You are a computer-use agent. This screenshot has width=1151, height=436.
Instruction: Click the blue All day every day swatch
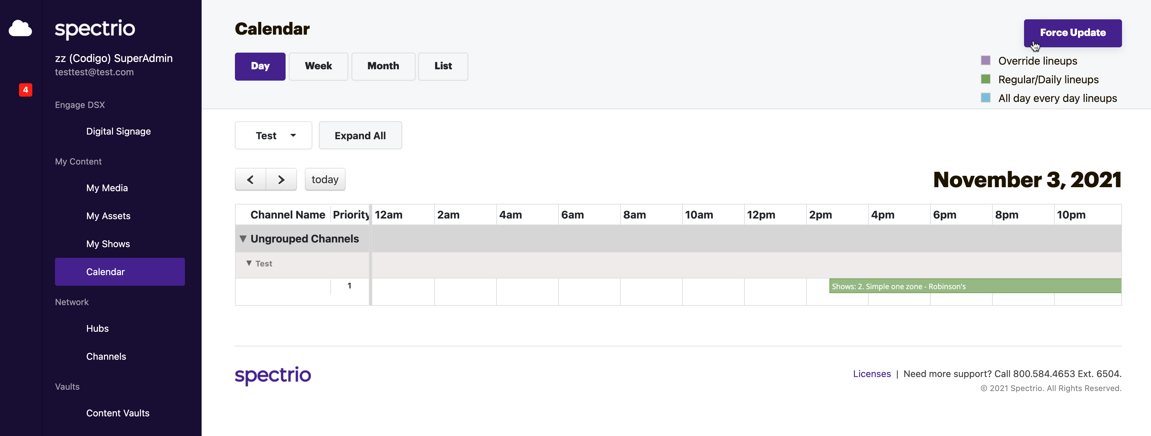point(985,98)
